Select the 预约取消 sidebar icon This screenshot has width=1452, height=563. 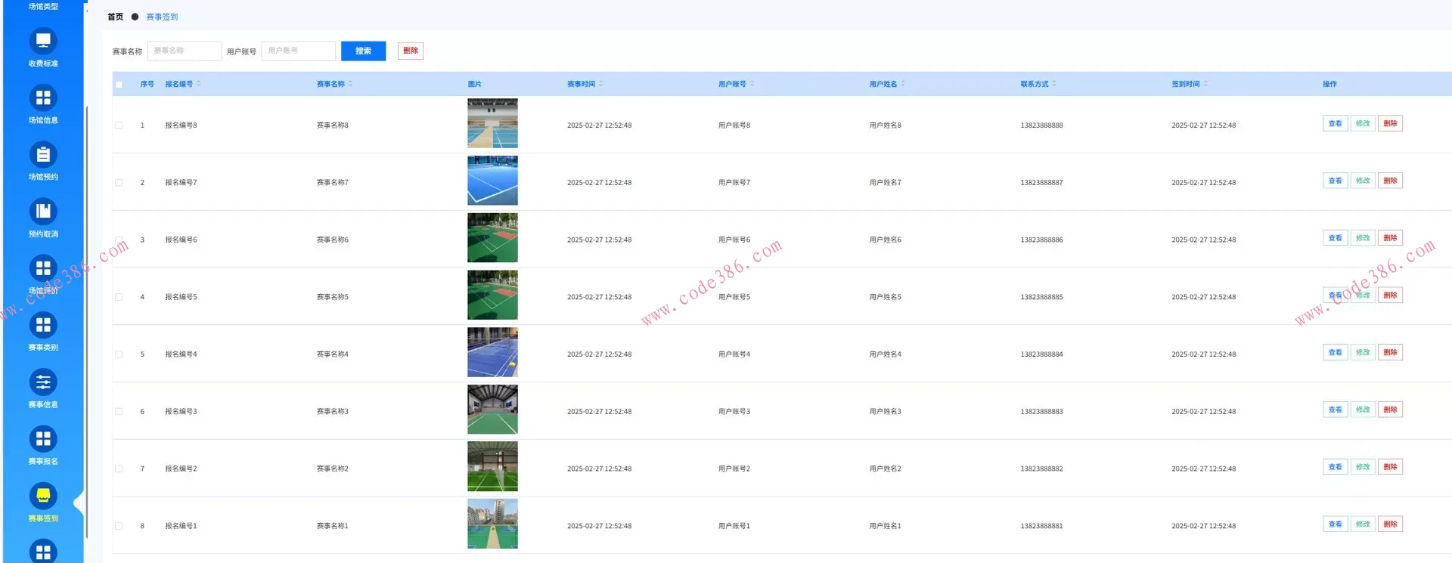pyautogui.click(x=43, y=212)
